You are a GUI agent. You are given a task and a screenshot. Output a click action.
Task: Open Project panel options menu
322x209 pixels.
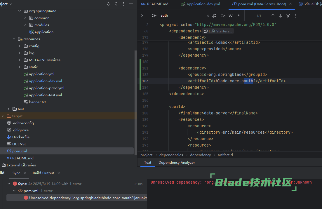click(123, 4)
